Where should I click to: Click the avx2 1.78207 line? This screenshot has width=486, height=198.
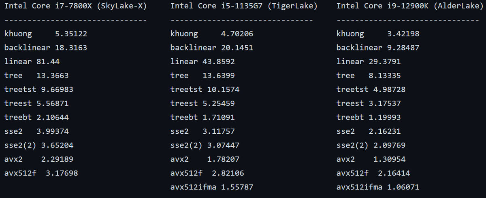point(205,159)
